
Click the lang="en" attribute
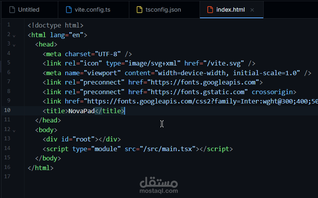tap(67, 35)
